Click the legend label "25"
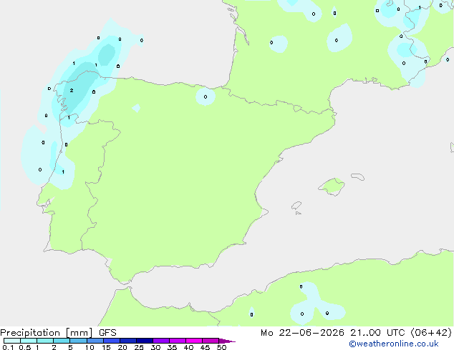Screen dimensions: 454x350 139,347
